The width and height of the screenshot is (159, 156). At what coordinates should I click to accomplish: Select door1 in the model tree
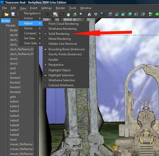[x=14, y=59]
